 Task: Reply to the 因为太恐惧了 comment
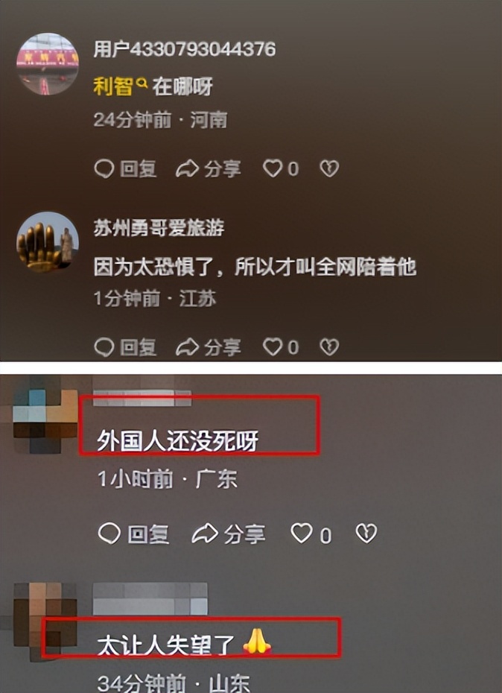pos(125,347)
